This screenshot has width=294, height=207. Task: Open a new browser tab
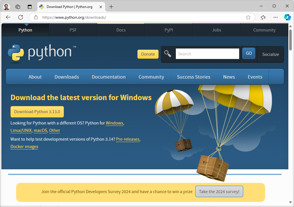(111, 7)
